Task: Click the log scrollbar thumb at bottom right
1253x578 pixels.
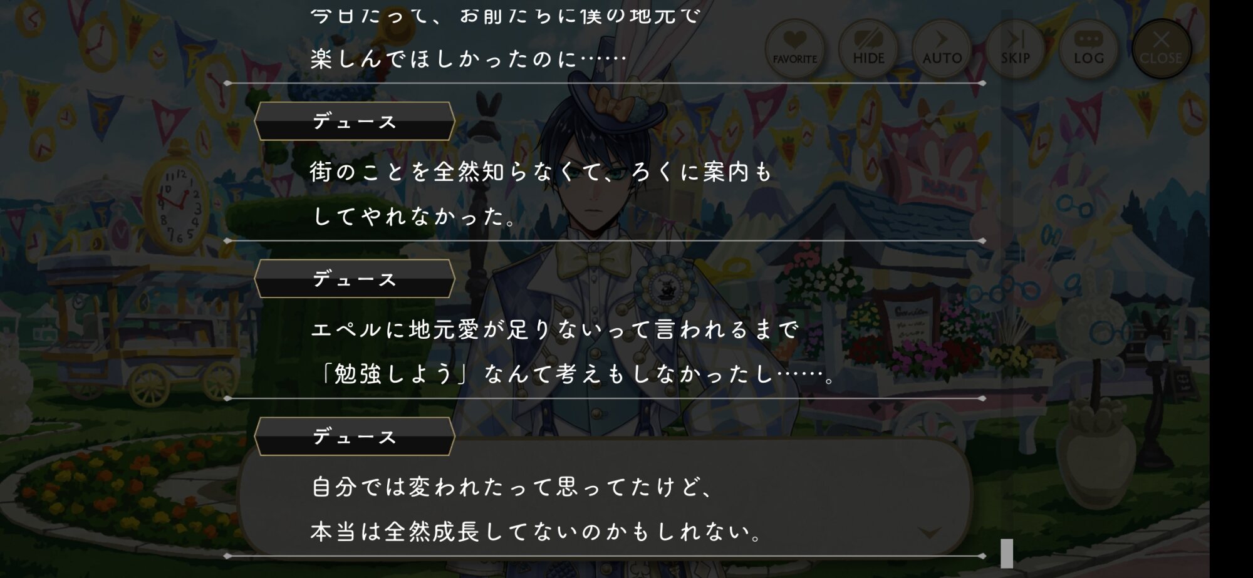Action: point(1006,554)
